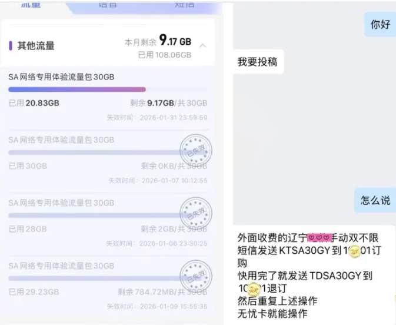Click the emoji covering the number after KTSA30GY

[x=354, y=251]
